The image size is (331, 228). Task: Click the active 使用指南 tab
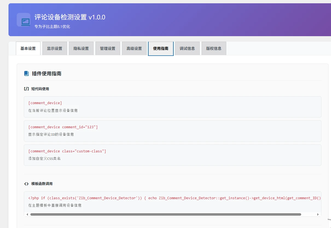tap(161, 49)
